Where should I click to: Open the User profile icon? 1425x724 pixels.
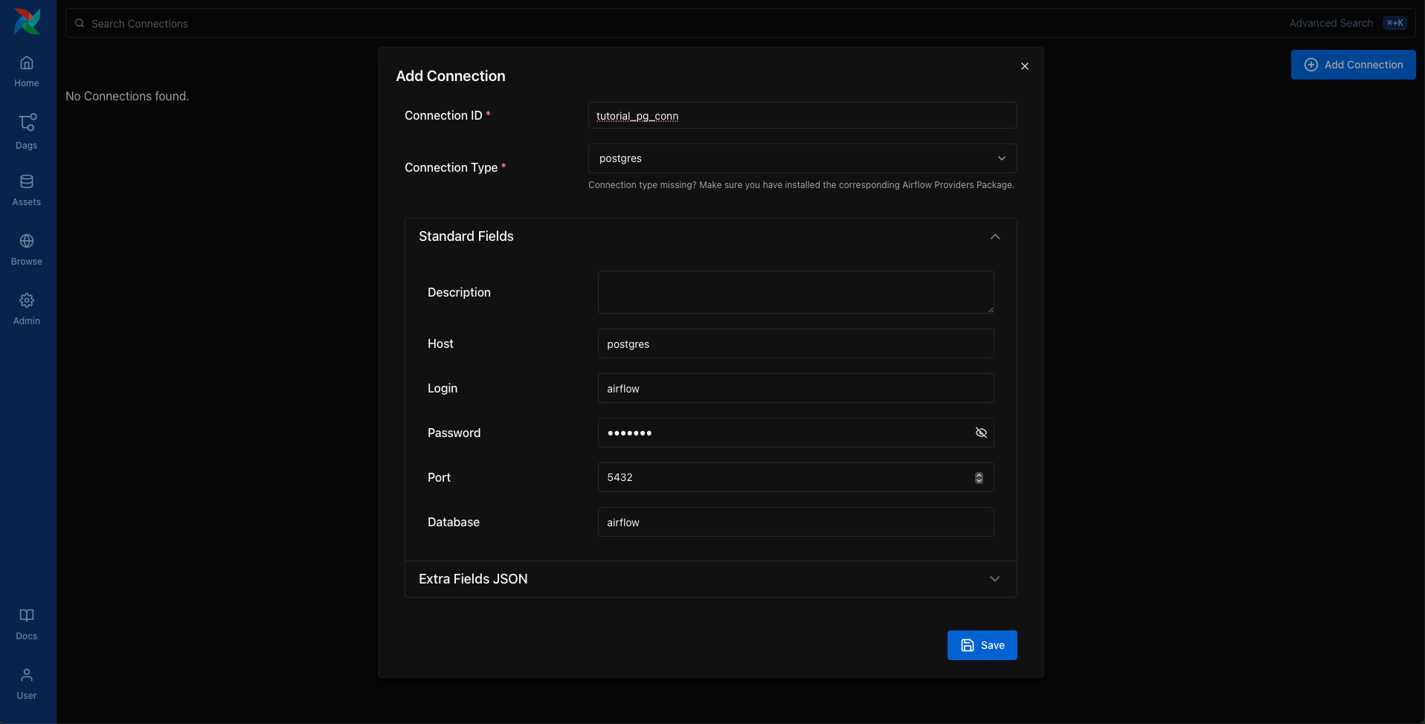(x=27, y=684)
